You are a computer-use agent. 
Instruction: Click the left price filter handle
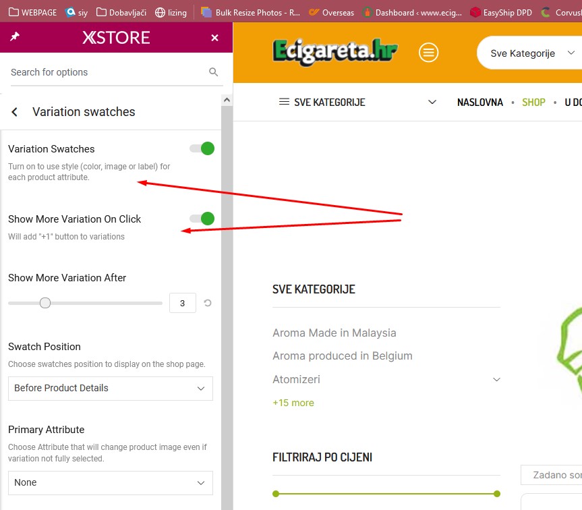(276, 494)
